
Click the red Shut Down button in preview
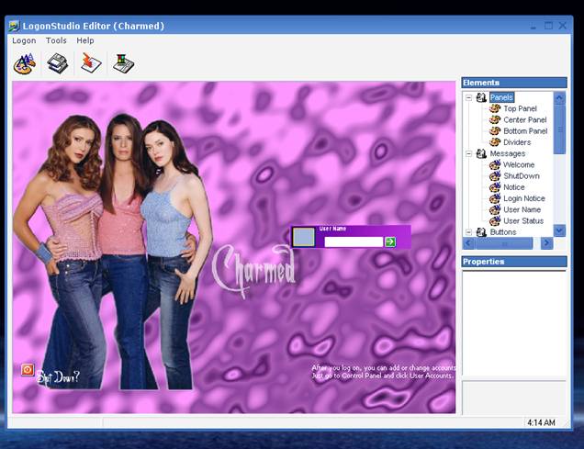(x=28, y=370)
